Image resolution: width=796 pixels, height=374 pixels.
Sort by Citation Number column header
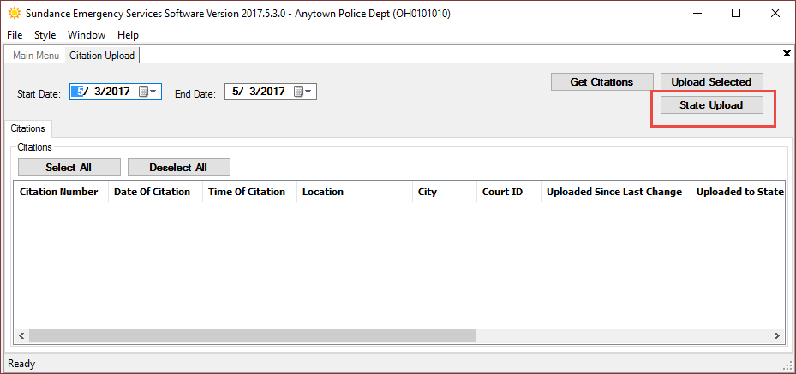click(61, 192)
